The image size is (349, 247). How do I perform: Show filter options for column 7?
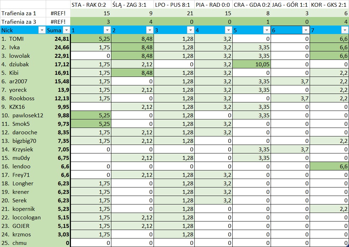pos(345,30)
